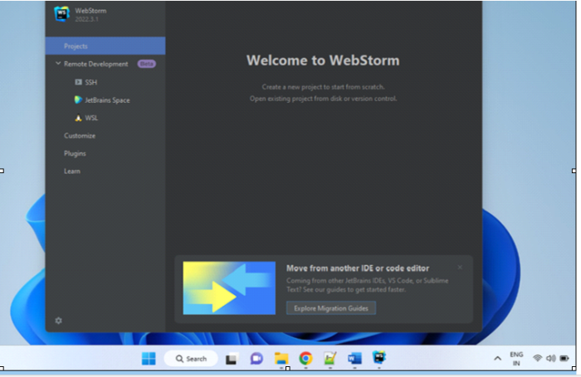Open Remote Development section
Screen dimensions: 581x377
pos(96,64)
